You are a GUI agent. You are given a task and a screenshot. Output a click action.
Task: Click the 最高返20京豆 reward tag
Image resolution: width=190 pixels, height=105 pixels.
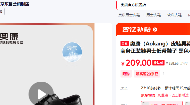[x=147, y=74]
